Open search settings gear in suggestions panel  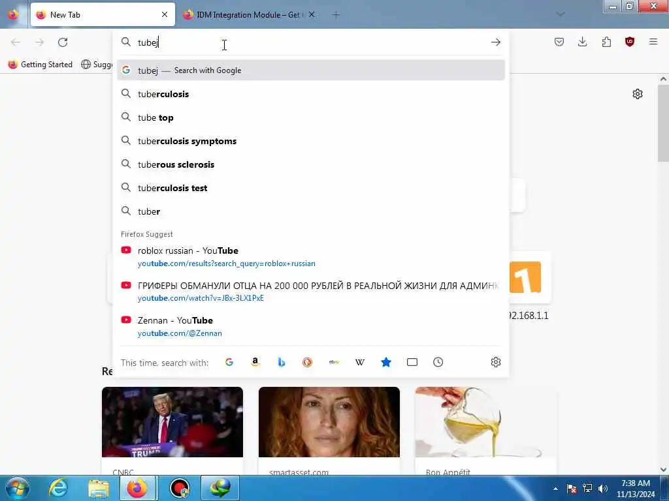[x=495, y=362]
